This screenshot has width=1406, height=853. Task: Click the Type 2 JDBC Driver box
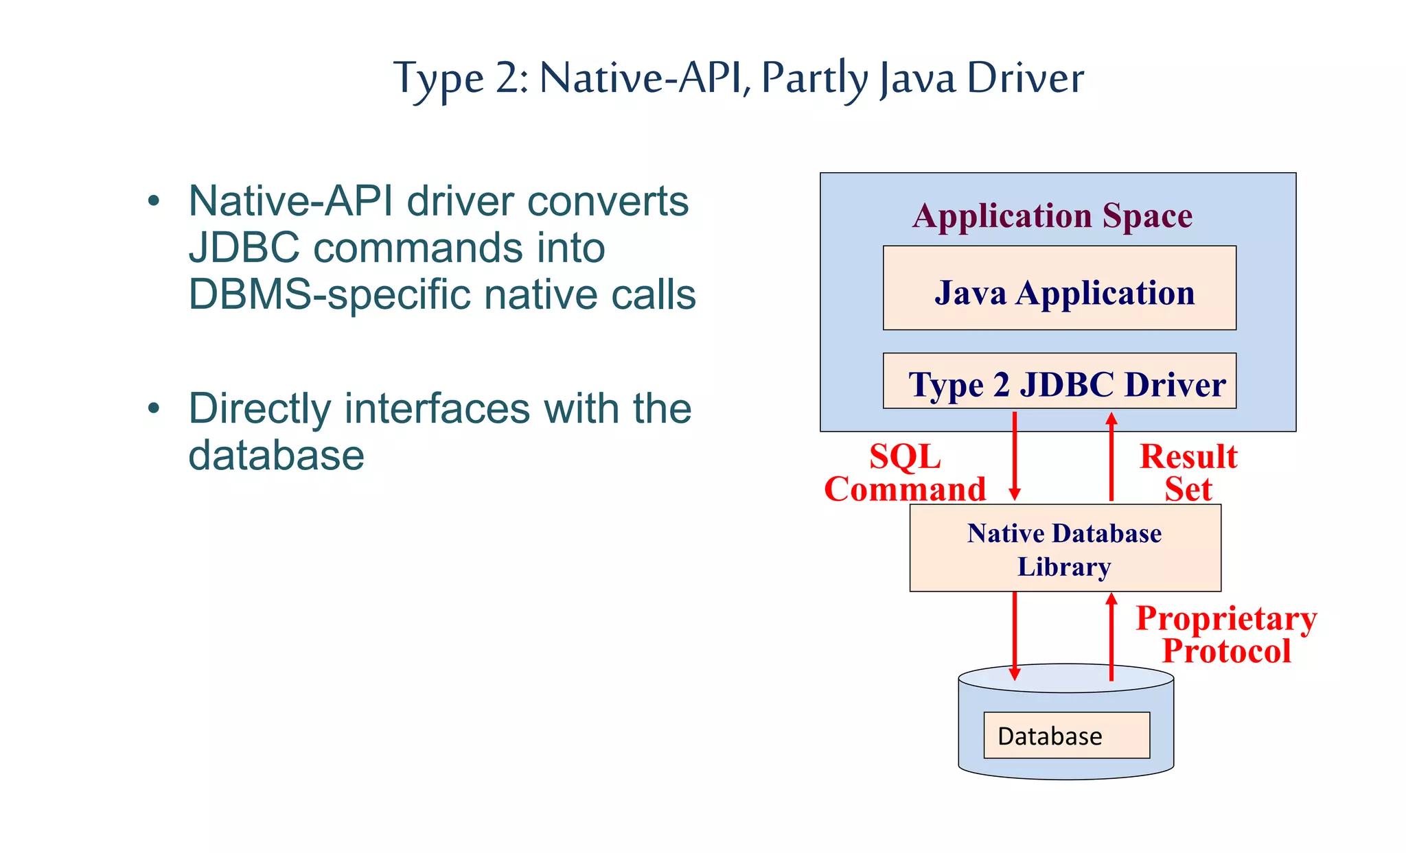click(x=1059, y=382)
